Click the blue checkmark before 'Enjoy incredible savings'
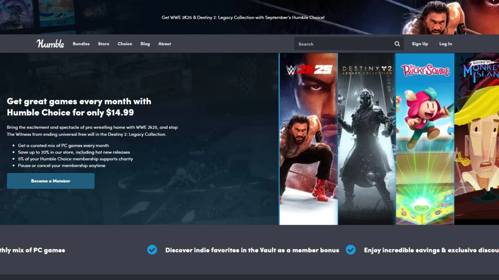499x280 pixels. [351, 250]
